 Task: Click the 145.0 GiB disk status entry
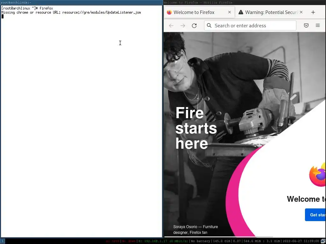pyautogui.click(x=222, y=241)
